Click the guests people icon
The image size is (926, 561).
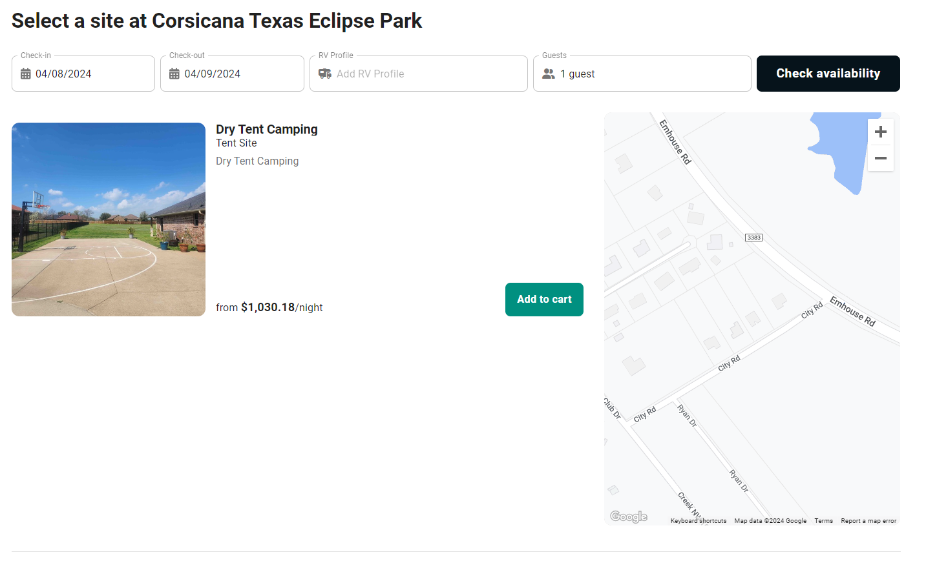(549, 74)
